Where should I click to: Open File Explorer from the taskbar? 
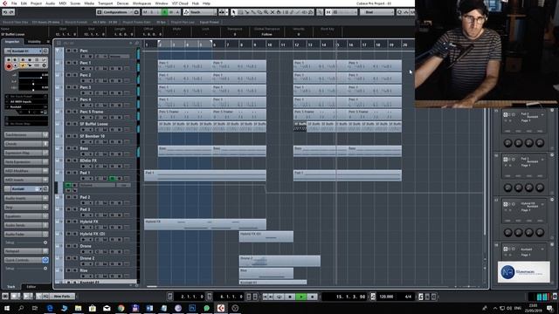click(78, 308)
